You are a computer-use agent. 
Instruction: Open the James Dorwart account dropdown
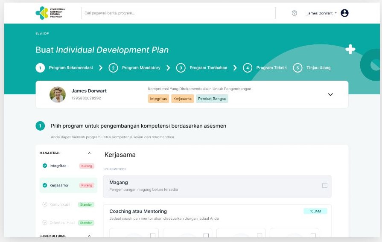click(321, 13)
